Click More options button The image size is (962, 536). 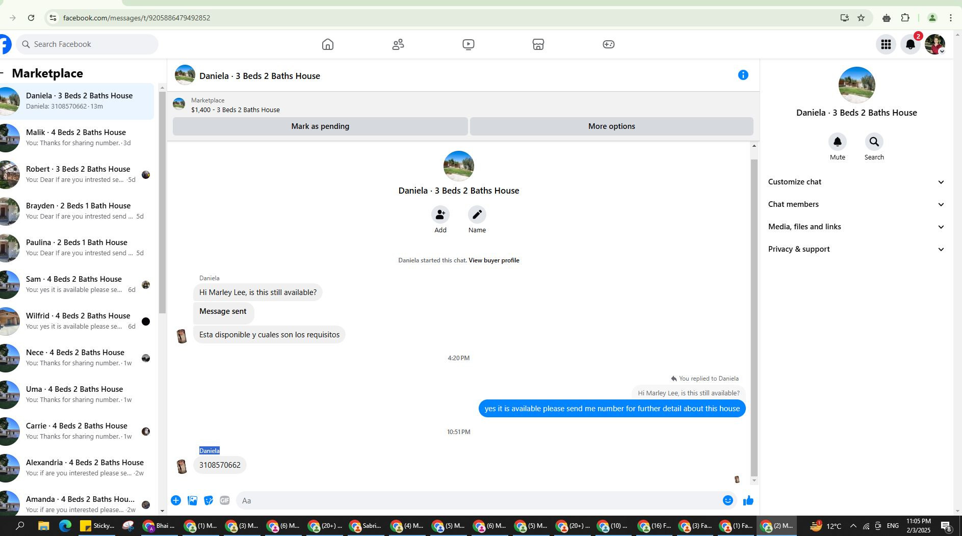tap(612, 126)
